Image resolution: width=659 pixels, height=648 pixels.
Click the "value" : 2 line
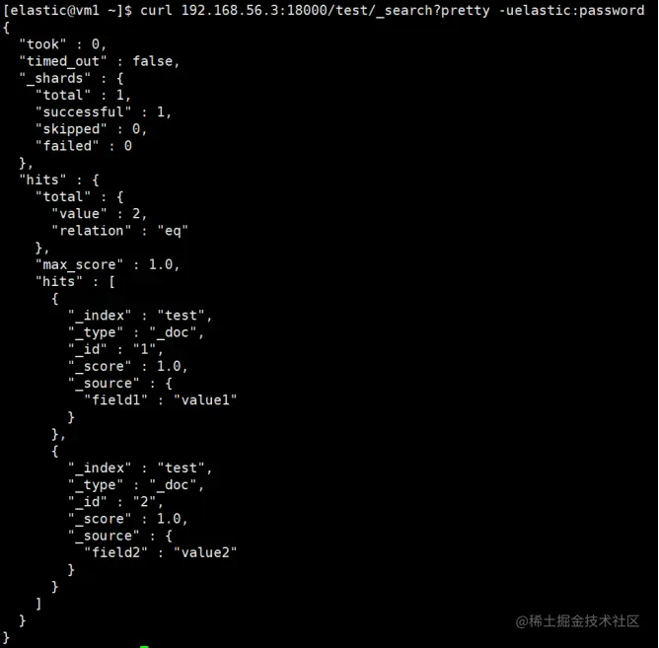point(100,213)
